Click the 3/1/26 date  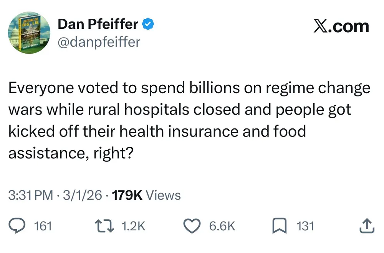point(81,195)
